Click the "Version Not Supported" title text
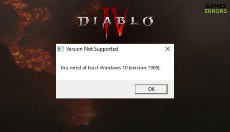This screenshot has height=132, width=230. pos(92,49)
